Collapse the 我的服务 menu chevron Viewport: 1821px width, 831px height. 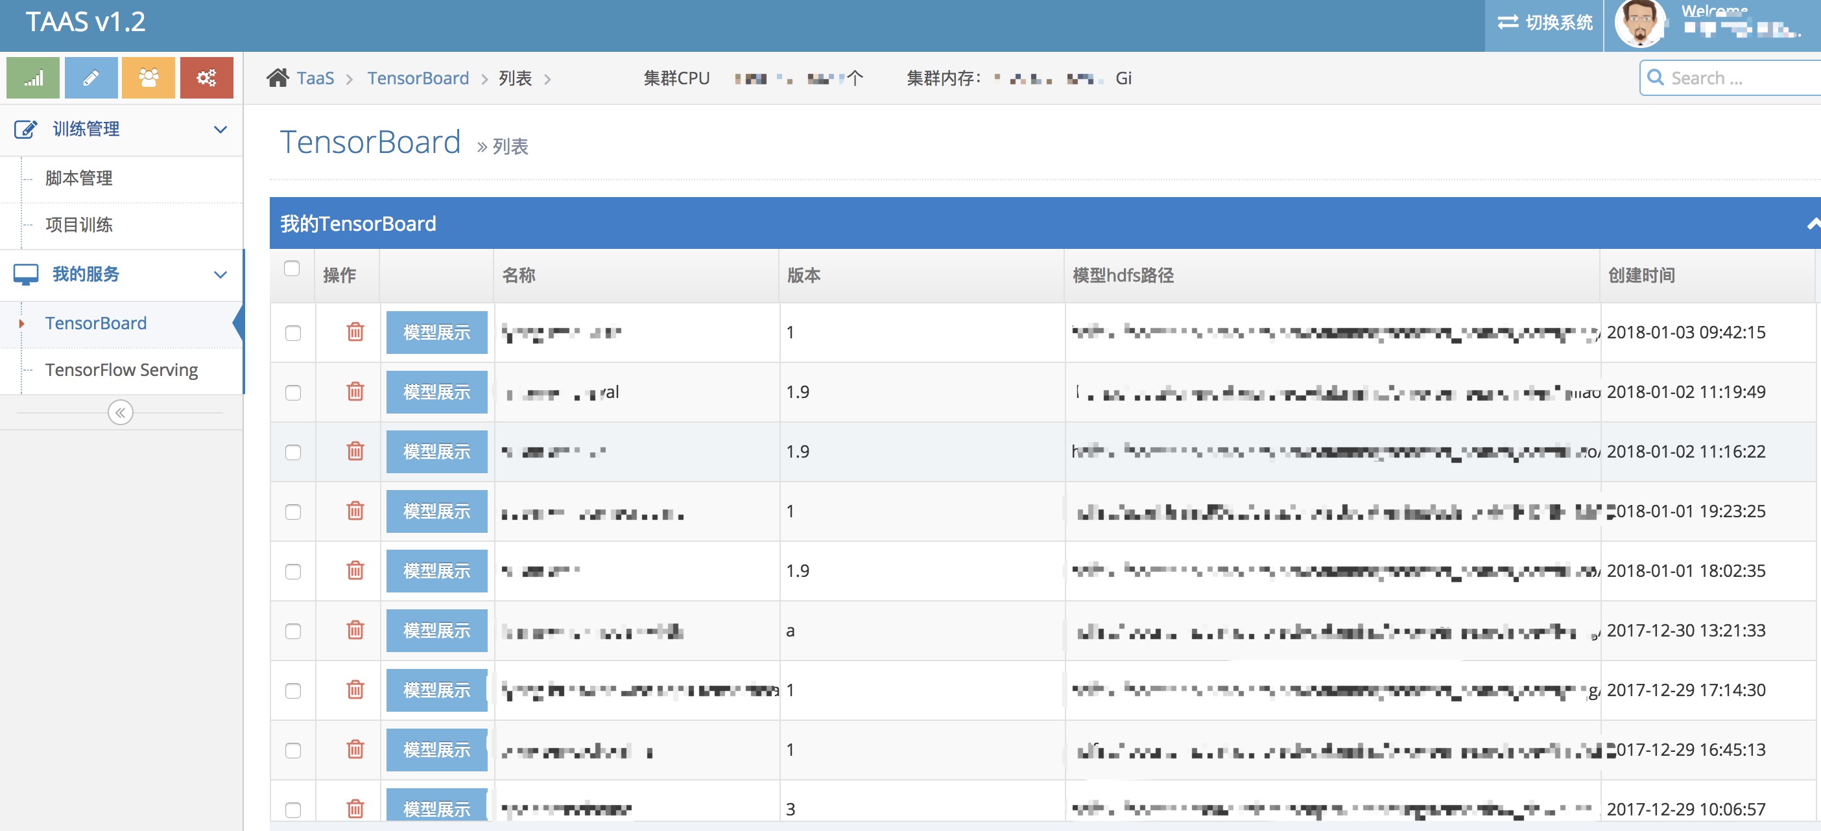(220, 275)
